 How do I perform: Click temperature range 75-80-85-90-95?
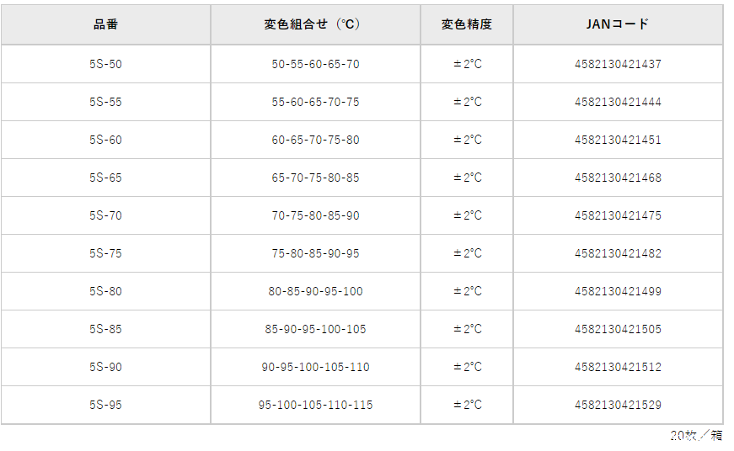pos(315,253)
